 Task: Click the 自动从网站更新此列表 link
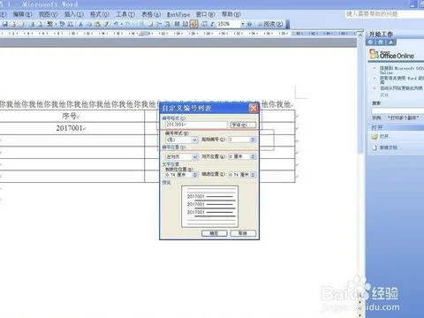[x=402, y=88]
